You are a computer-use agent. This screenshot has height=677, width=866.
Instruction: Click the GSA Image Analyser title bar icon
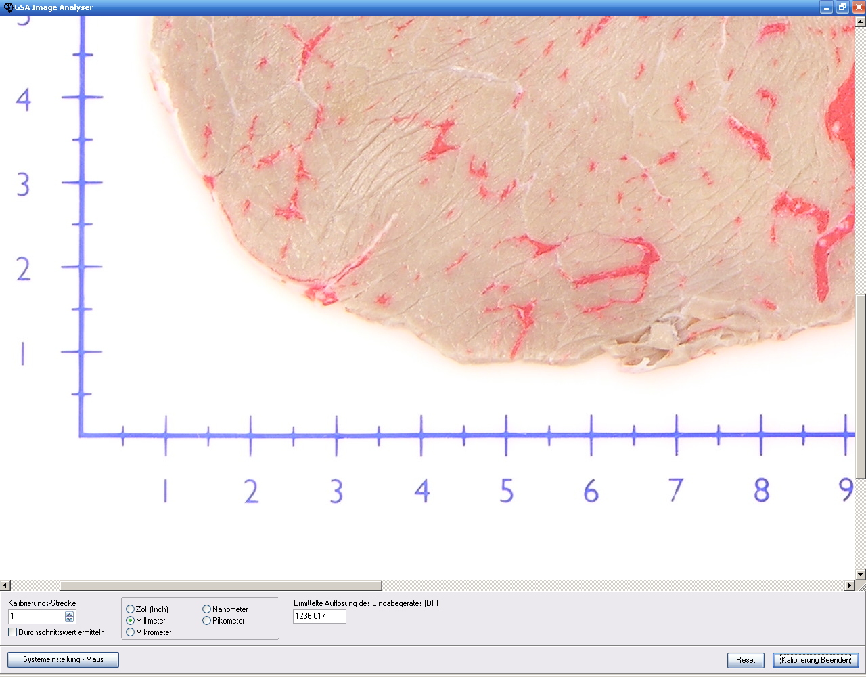click(x=8, y=7)
